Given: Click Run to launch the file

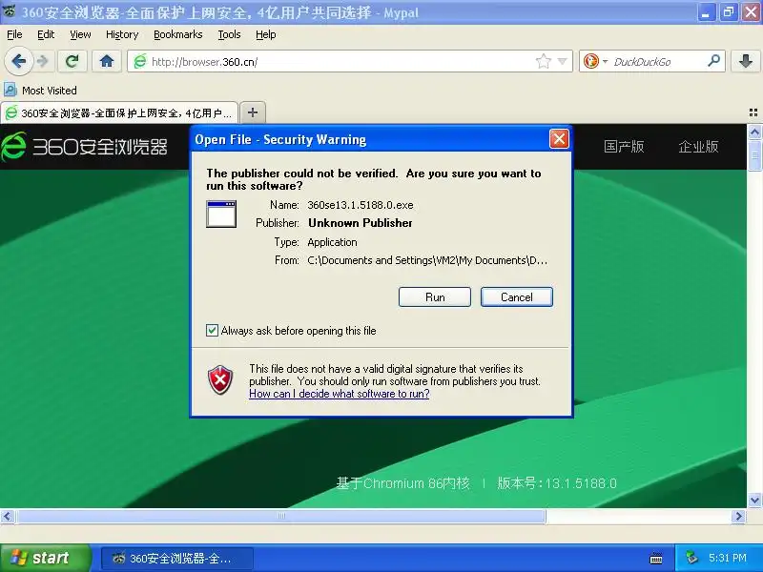Looking at the screenshot, I should [435, 297].
